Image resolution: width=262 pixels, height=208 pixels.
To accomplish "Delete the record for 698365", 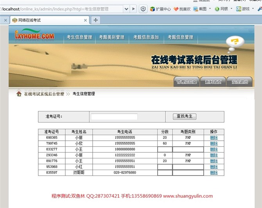I will 214,138.
